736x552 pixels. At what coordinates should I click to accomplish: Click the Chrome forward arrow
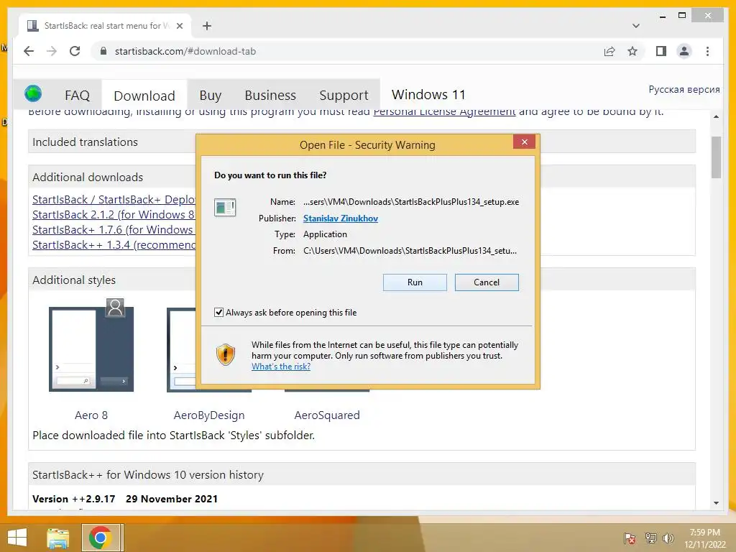(52, 51)
